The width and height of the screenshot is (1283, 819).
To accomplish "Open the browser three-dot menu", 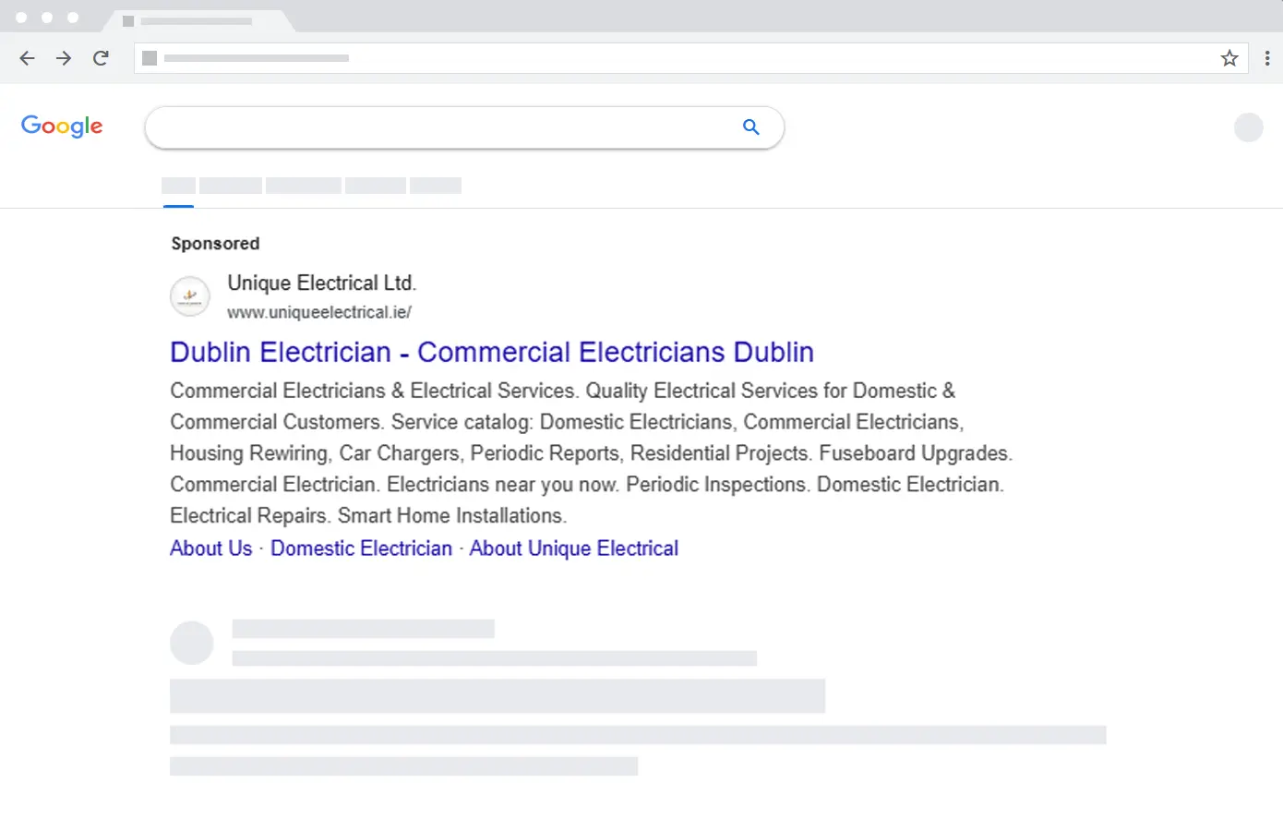I will (1267, 57).
